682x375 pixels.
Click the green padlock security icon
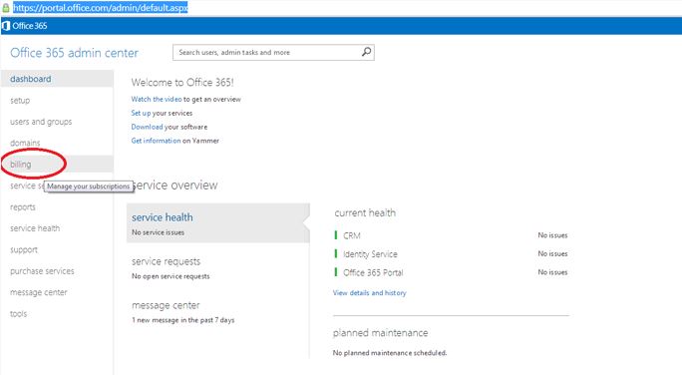6,7
